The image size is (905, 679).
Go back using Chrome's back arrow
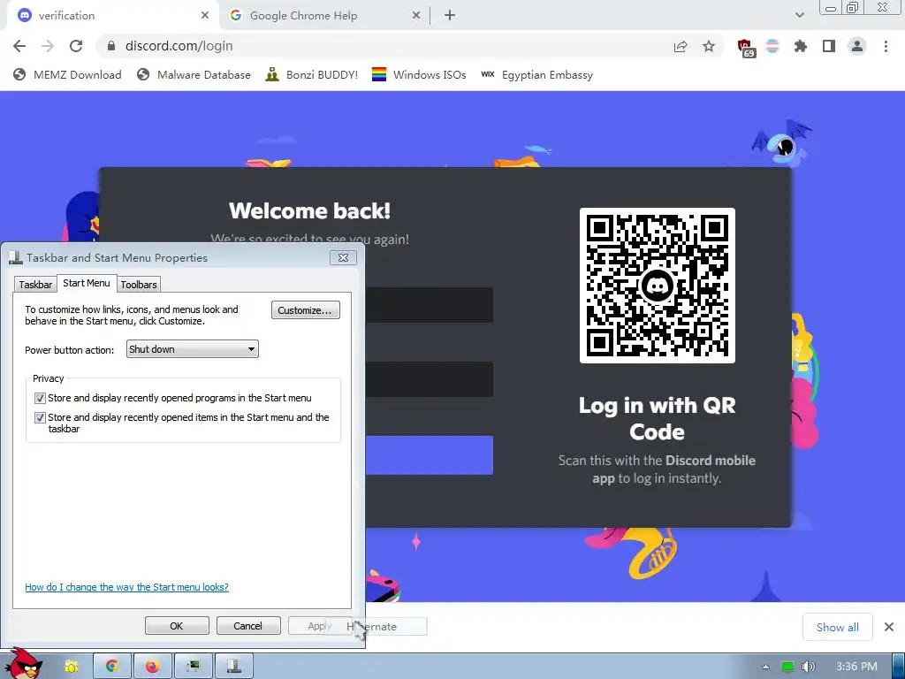click(x=19, y=46)
